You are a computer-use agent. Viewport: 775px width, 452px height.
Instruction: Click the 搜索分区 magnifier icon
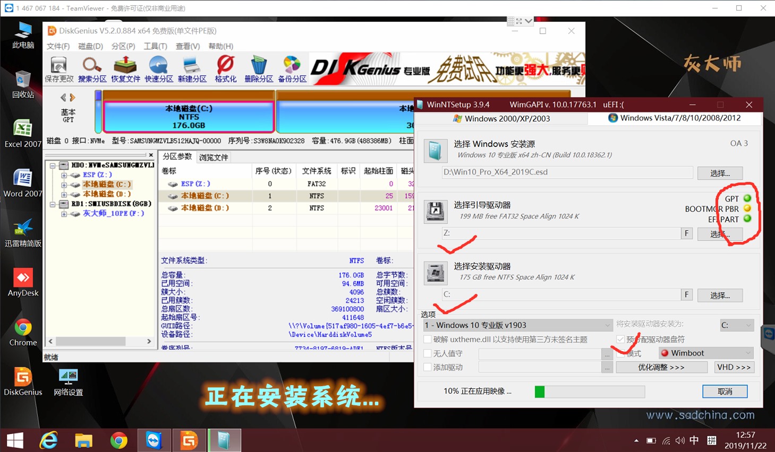tap(92, 69)
